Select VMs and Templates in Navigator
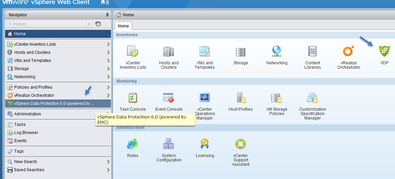The image size is (395, 179). (x=58, y=61)
